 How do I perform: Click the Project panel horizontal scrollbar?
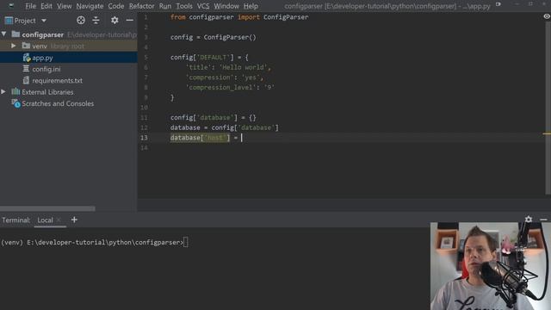(x=47, y=208)
